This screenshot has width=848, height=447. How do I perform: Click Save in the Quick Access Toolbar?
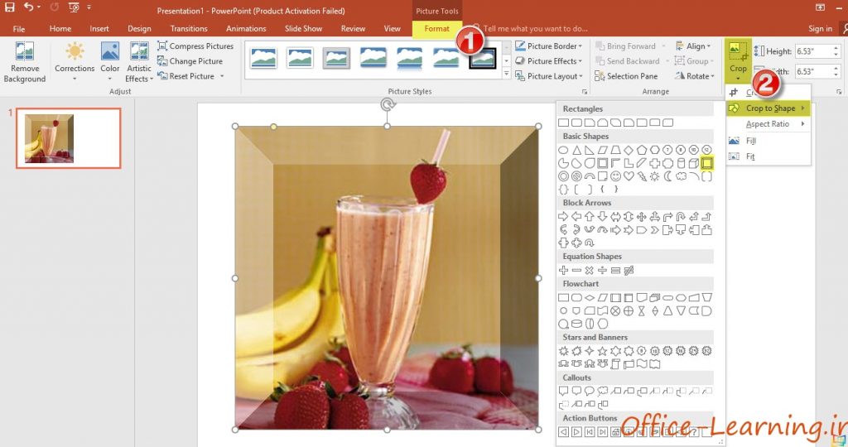tap(10, 7)
